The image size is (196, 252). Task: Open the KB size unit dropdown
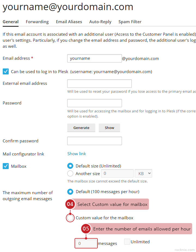(143, 173)
